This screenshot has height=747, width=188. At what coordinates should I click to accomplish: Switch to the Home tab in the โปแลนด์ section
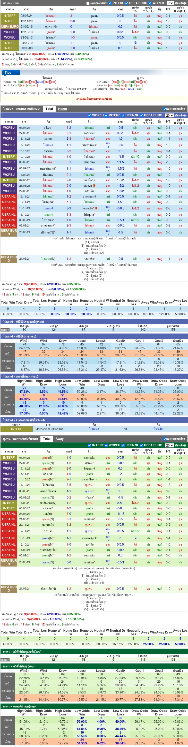point(62,109)
